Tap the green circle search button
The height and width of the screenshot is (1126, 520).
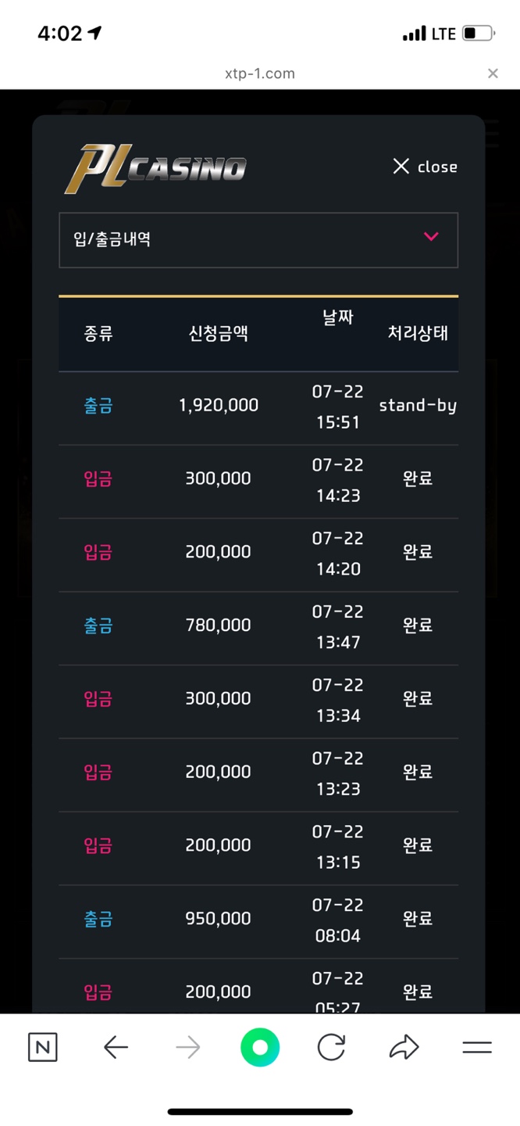coord(260,1047)
